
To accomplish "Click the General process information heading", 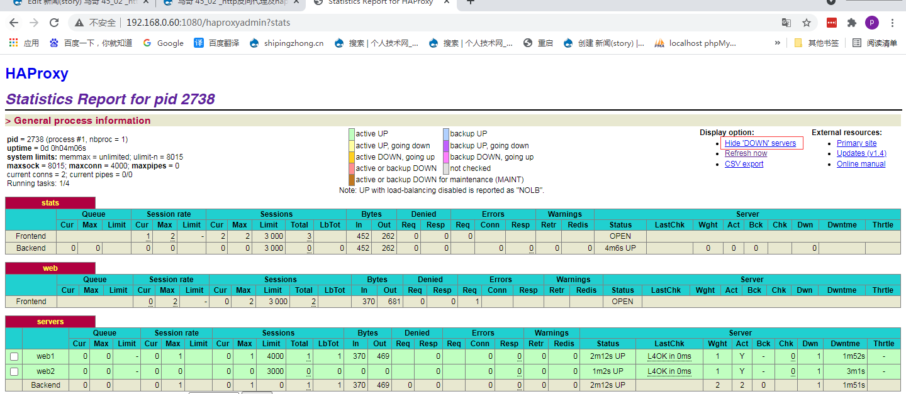I will click(78, 121).
